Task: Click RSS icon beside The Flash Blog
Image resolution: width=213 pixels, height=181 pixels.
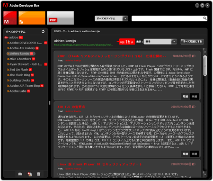Action: (8, 75)
